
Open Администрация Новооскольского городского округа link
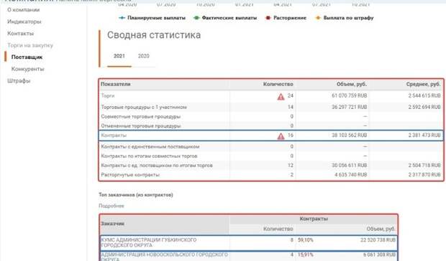click(x=165, y=257)
